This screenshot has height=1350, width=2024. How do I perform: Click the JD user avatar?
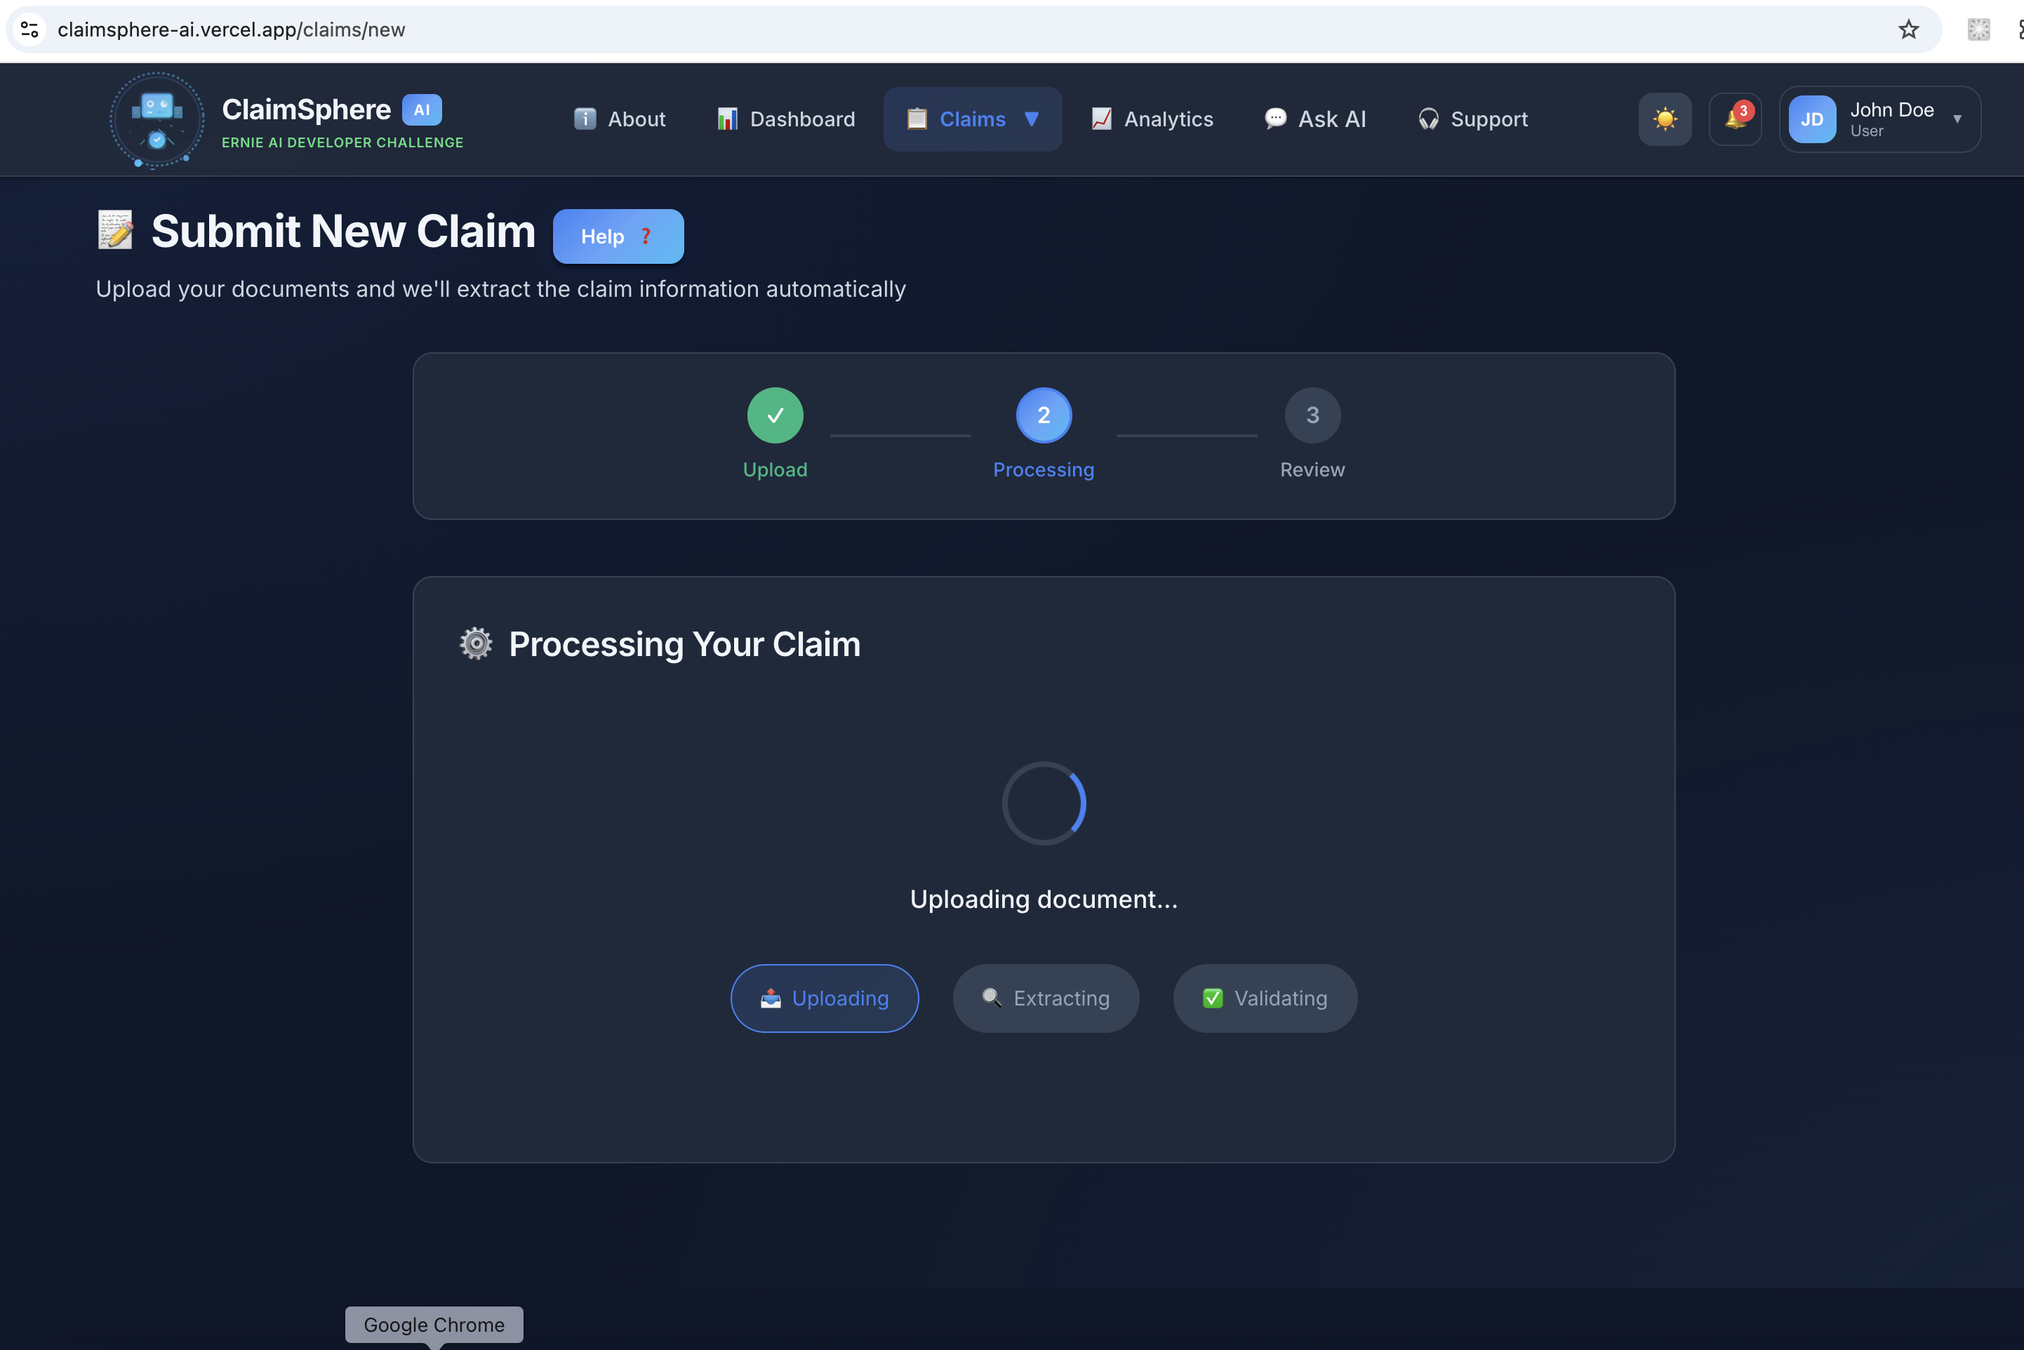[1811, 120]
